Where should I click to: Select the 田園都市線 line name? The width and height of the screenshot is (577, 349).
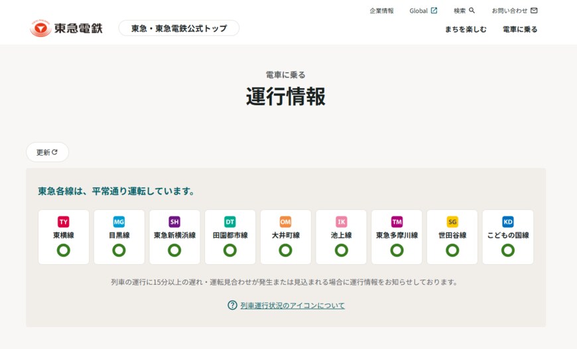tap(230, 235)
